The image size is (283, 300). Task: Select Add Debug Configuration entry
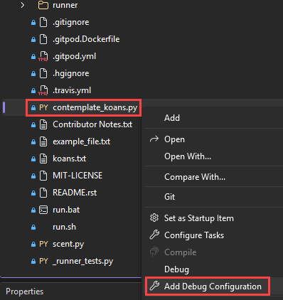pyautogui.click(x=213, y=286)
